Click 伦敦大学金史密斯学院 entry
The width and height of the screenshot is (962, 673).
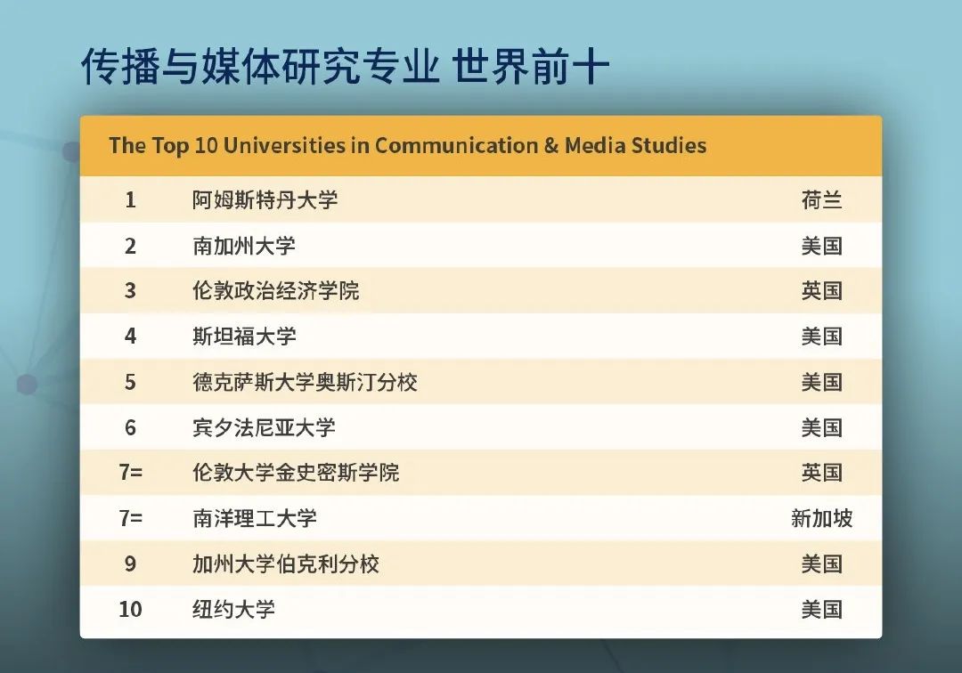pyautogui.click(x=296, y=473)
